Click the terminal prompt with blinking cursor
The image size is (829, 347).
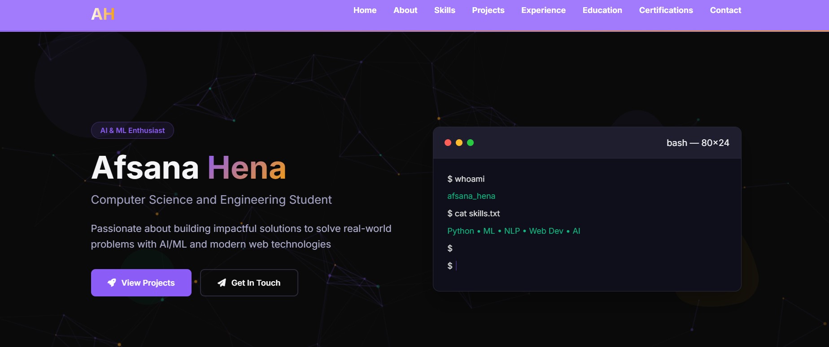tap(452, 266)
